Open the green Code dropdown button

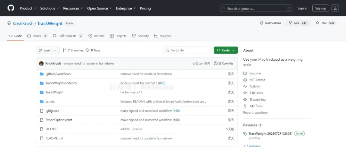[x=226, y=50]
